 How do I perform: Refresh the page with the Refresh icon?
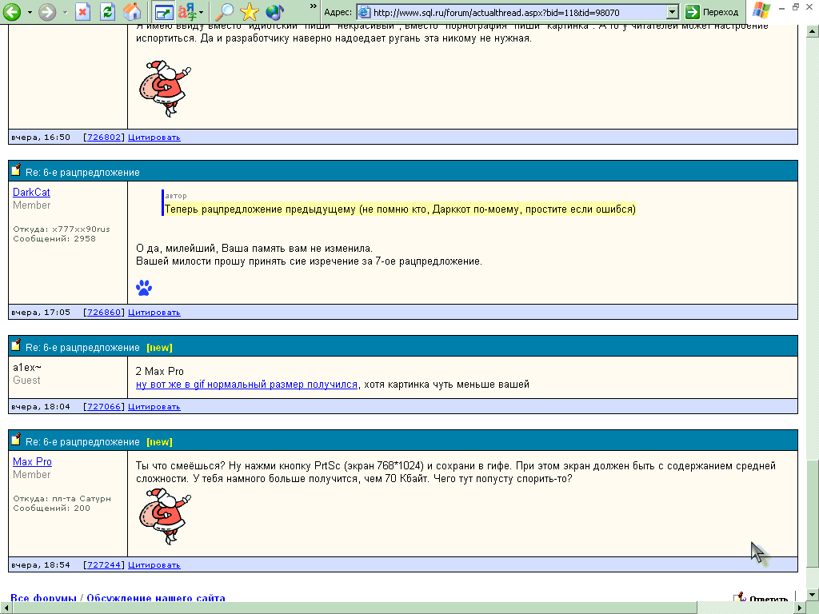click(x=107, y=12)
